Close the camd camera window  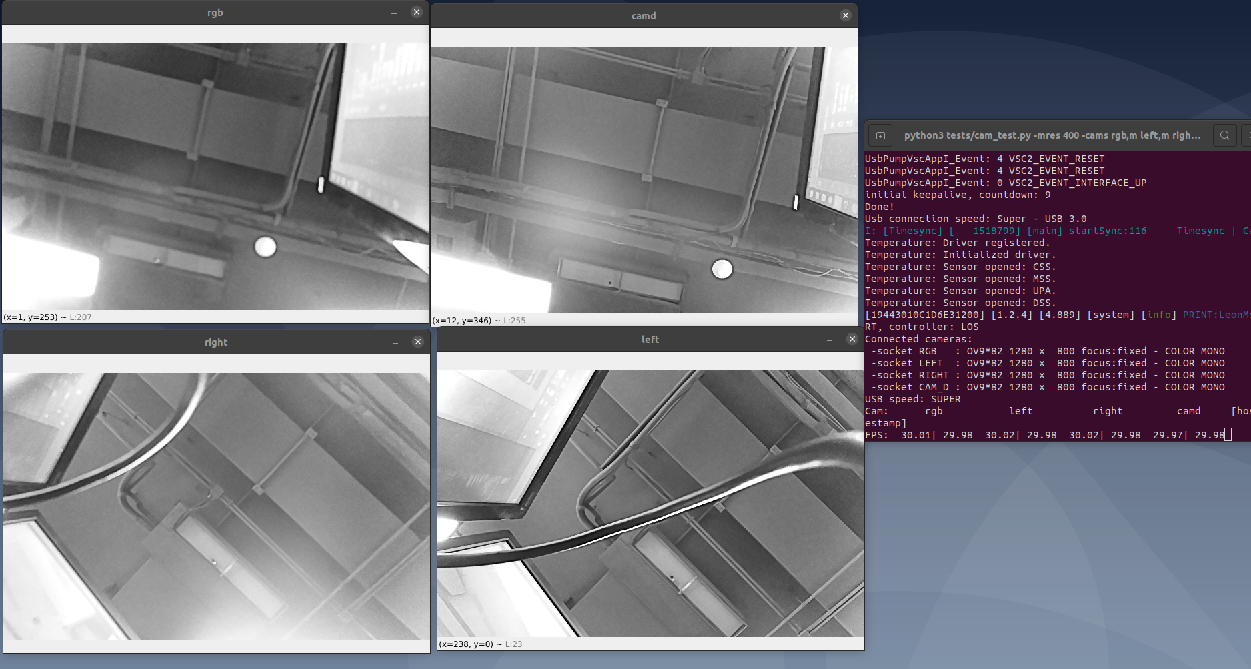pos(845,15)
